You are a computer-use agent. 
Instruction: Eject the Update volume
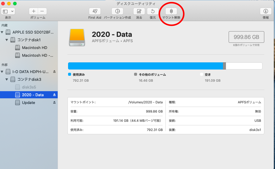point(54,102)
